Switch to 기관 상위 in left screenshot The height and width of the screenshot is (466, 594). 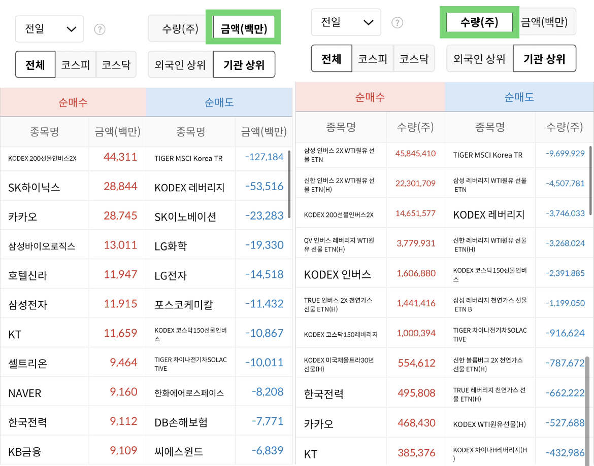[x=244, y=65]
